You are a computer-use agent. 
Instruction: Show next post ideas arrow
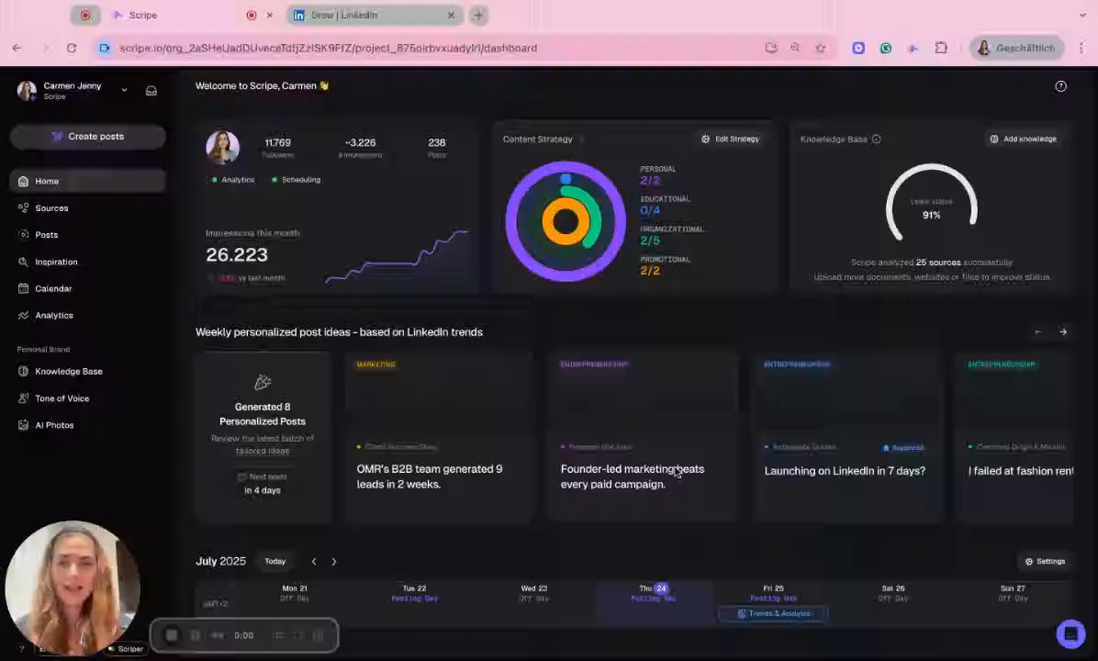1063,332
